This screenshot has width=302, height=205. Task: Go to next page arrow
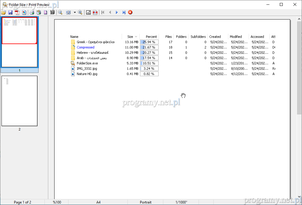(x=117, y=12)
